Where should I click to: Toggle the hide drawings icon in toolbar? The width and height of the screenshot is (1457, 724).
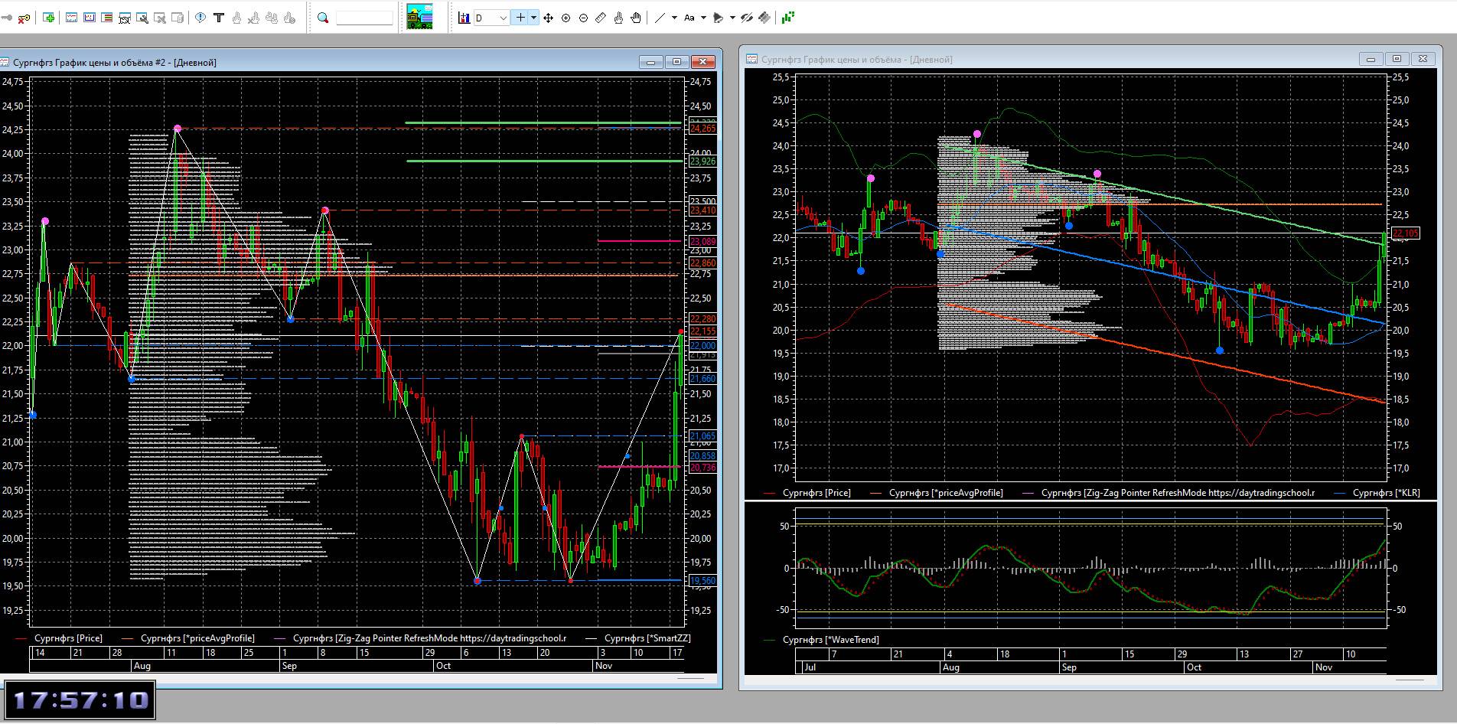[x=747, y=18]
